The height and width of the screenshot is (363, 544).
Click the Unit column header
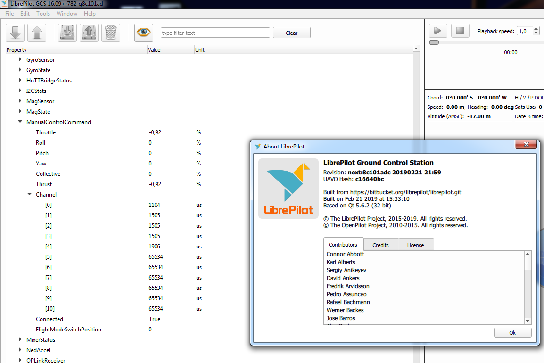tap(304, 50)
